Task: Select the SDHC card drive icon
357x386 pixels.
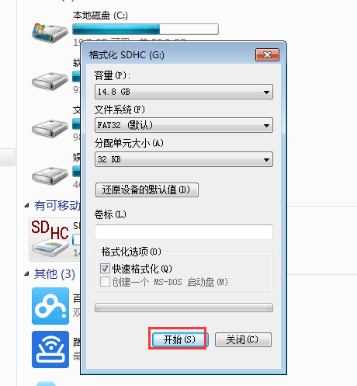Action: click(50, 238)
